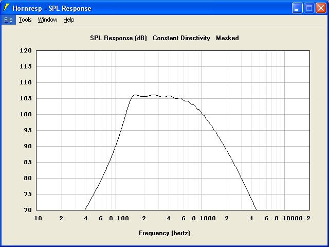Click the 'Constant Directivity' label
The width and height of the screenshot is (329, 247).
coord(181,38)
